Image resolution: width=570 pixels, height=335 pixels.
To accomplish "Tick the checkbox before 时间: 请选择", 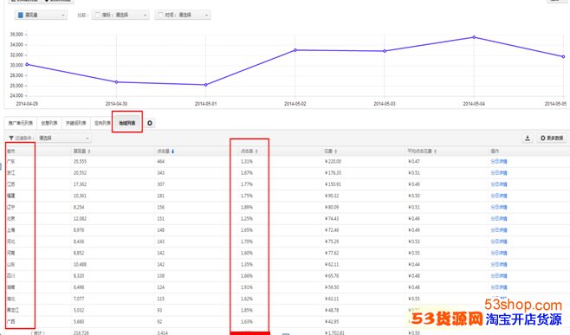I will [160, 15].
